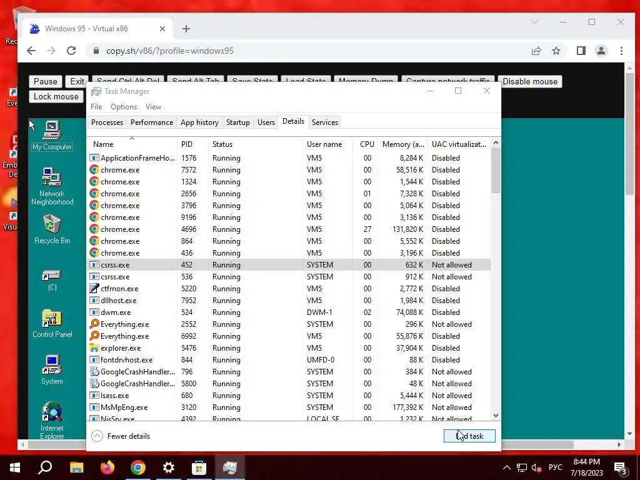This screenshot has width=640, height=480.
Task: Click the (C) drive shortcut icon
Action: click(52, 280)
